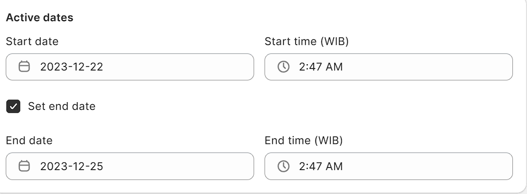Open the End date picker field
Image resolution: width=527 pixels, height=194 pixels.
click(x=130, y=166)
